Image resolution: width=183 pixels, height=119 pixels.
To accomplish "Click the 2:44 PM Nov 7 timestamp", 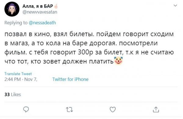I will [x=21, y=79].
